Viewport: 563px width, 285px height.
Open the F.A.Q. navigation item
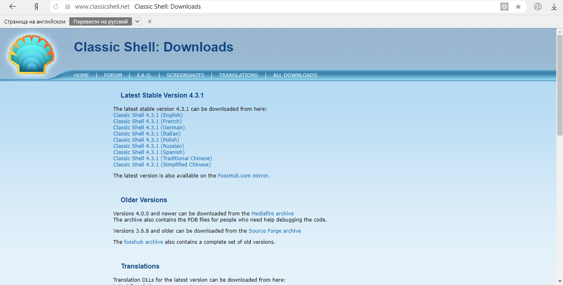(144, 75)
